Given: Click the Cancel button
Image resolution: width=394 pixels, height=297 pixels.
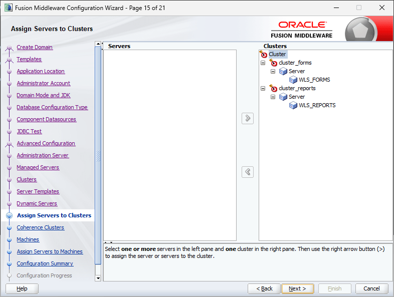Looking at the screenshot, I should 371,288.
